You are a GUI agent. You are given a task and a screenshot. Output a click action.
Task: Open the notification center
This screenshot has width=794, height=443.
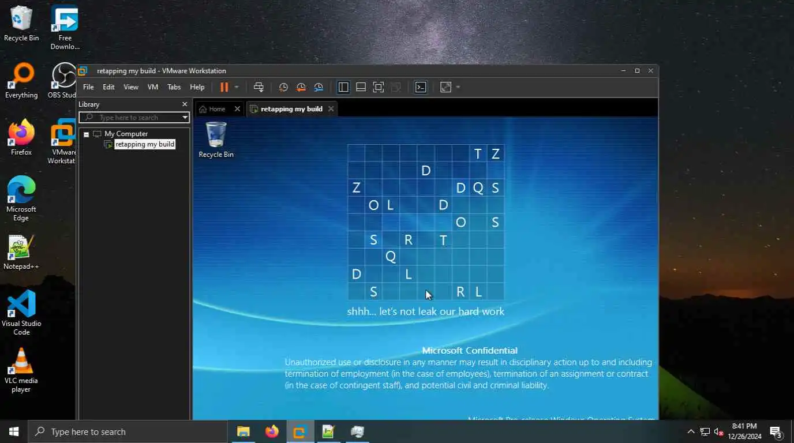[x=776, y=431]
